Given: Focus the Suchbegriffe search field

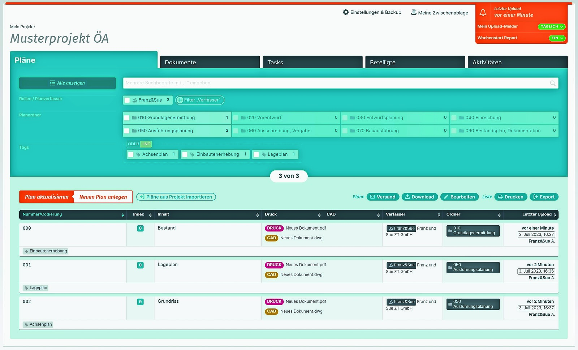Looking at the screenshot, I should point(341,83).
